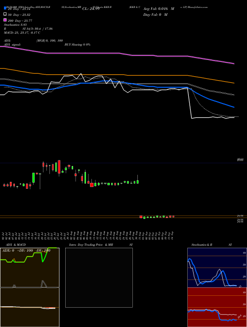Open the empty Intra Day Trading Price chart box
Screen dimensions: 247x327
(99, 277)
